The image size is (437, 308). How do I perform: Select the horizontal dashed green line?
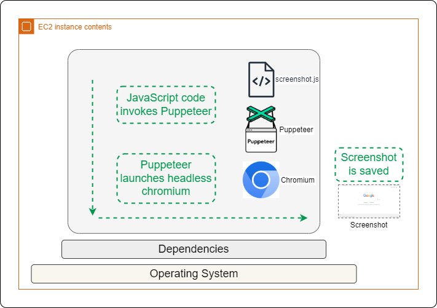coord(197,218)
